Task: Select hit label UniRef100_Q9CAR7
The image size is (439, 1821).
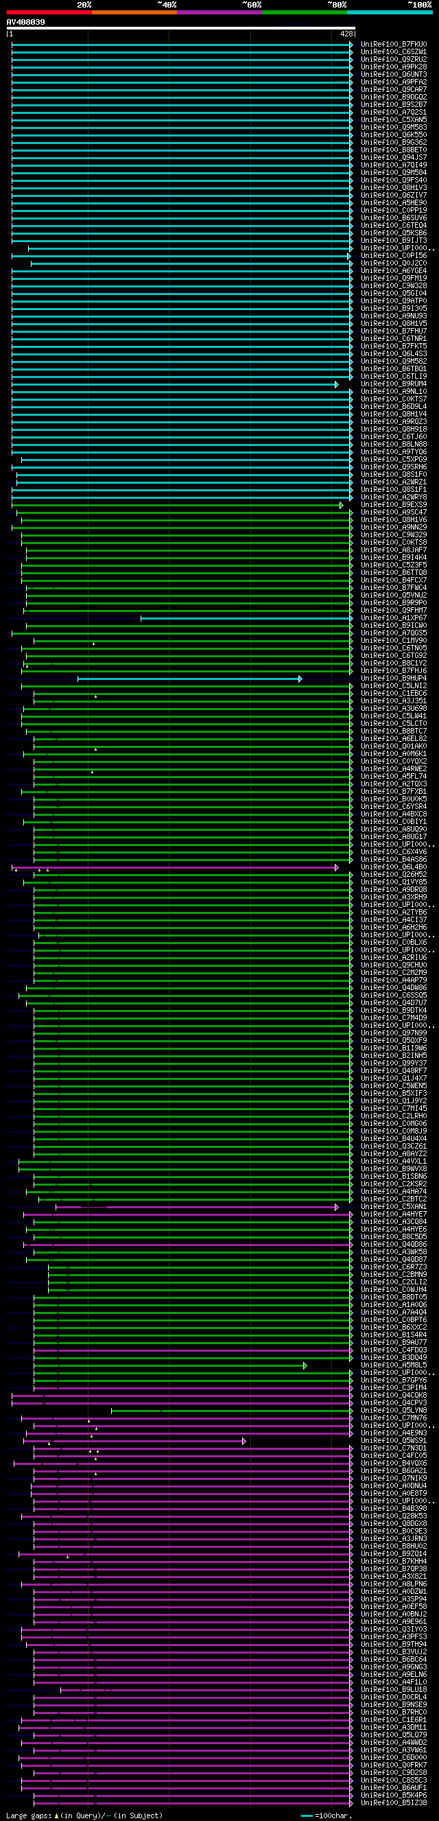Action: point(394,90)
